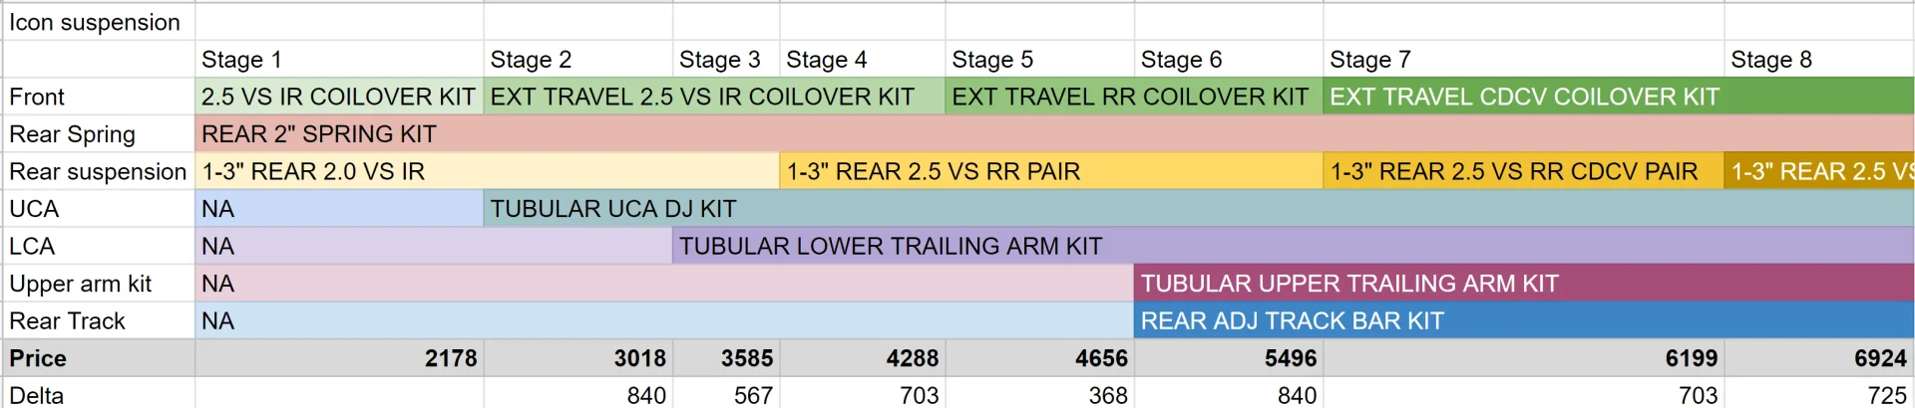Select the Stage 5 column header
The image size is (1915, 408).
(1039, 60)
